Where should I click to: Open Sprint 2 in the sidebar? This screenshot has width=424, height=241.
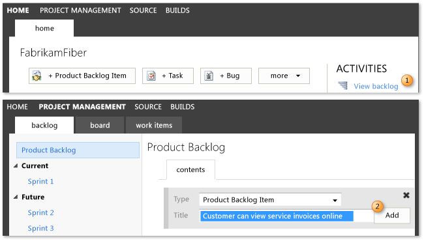pos(40,212)
